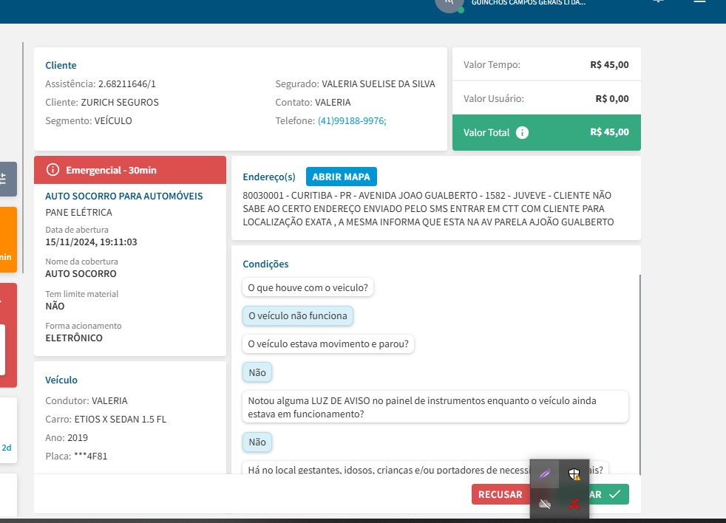The height and width of the screenshot is (523, 726).
Task: Click the user avatar in the header
Action: click(449, 4)
